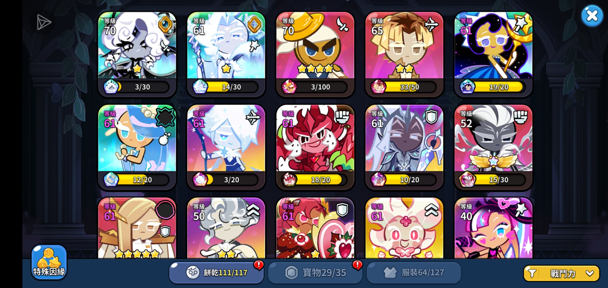
Task: Switch to the 寶物29/35 tab
Action: [315, 273]
